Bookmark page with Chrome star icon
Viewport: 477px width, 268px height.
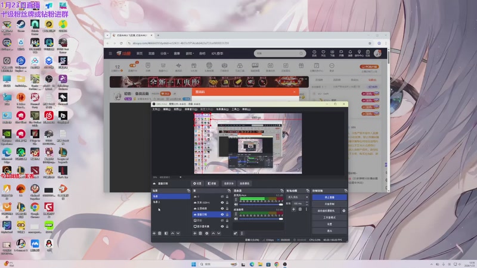coord(370,43)
